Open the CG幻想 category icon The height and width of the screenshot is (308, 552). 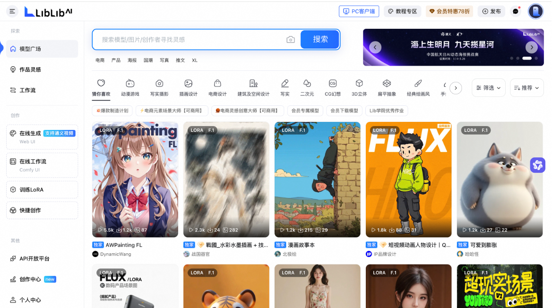click(334, 84)
